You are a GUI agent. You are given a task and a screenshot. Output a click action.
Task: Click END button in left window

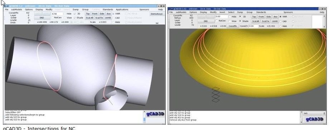tap(42, 18)
